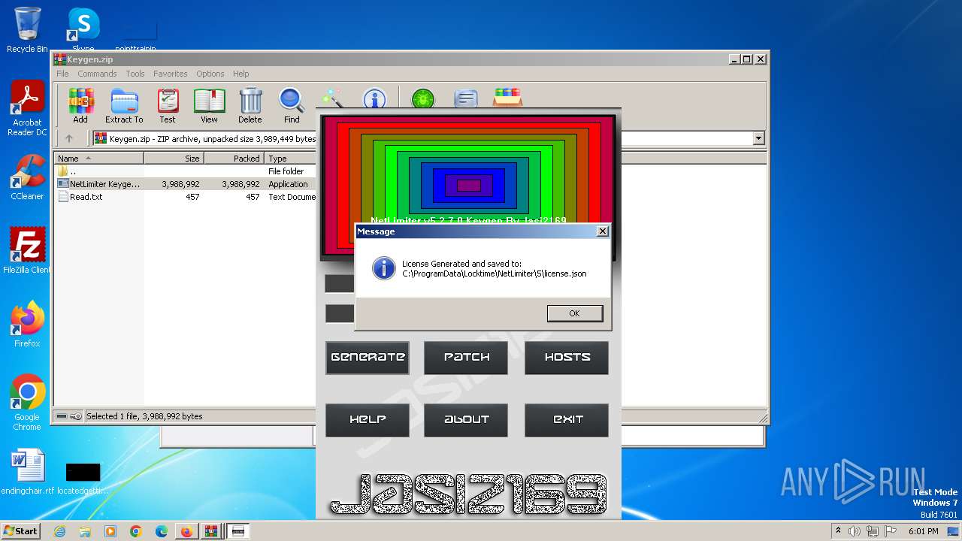Click the WinRAR Wizard wand icon
Image resolution: width=962 pixels, height=541 pixels.
click(333, 99)
